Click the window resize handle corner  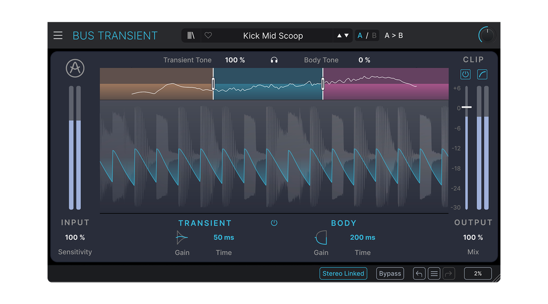496,278
